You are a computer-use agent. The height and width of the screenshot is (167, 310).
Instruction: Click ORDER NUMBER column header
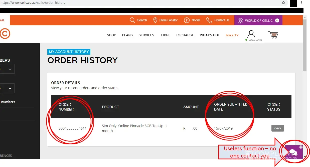click(x=66, y=107)
